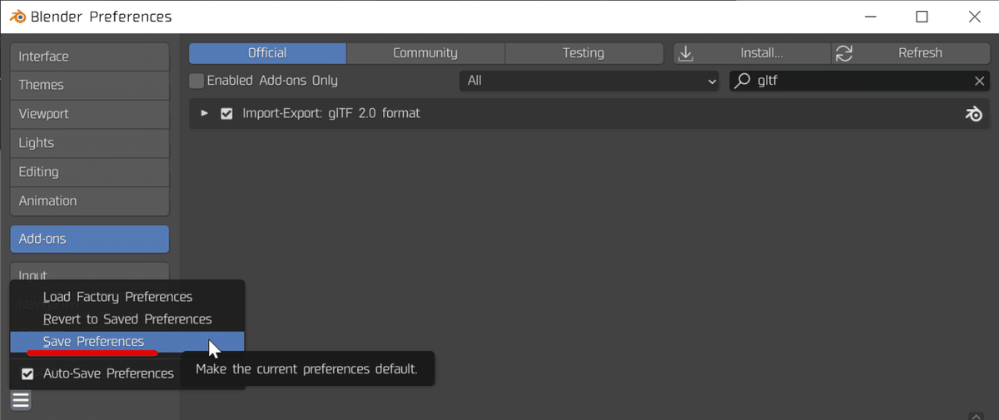
Task: Toggle Auto-Save Preferences checkbox
Action: coord(27,373)
